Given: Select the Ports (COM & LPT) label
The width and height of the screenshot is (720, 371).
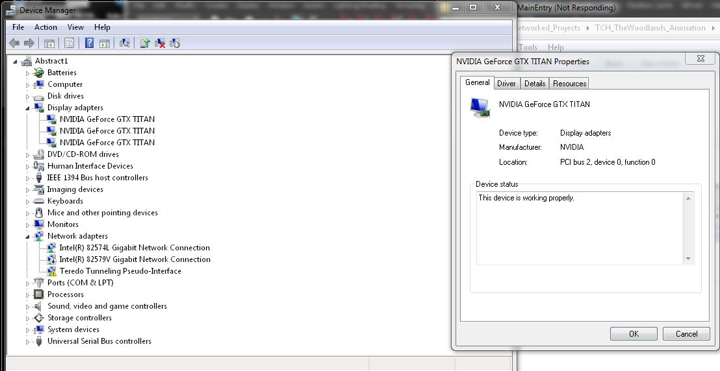Looking at the screenshot, I should [x=81, y=283].
